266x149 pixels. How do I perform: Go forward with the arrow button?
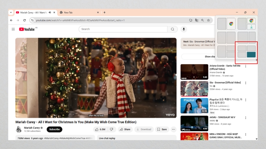pos(18,20)
